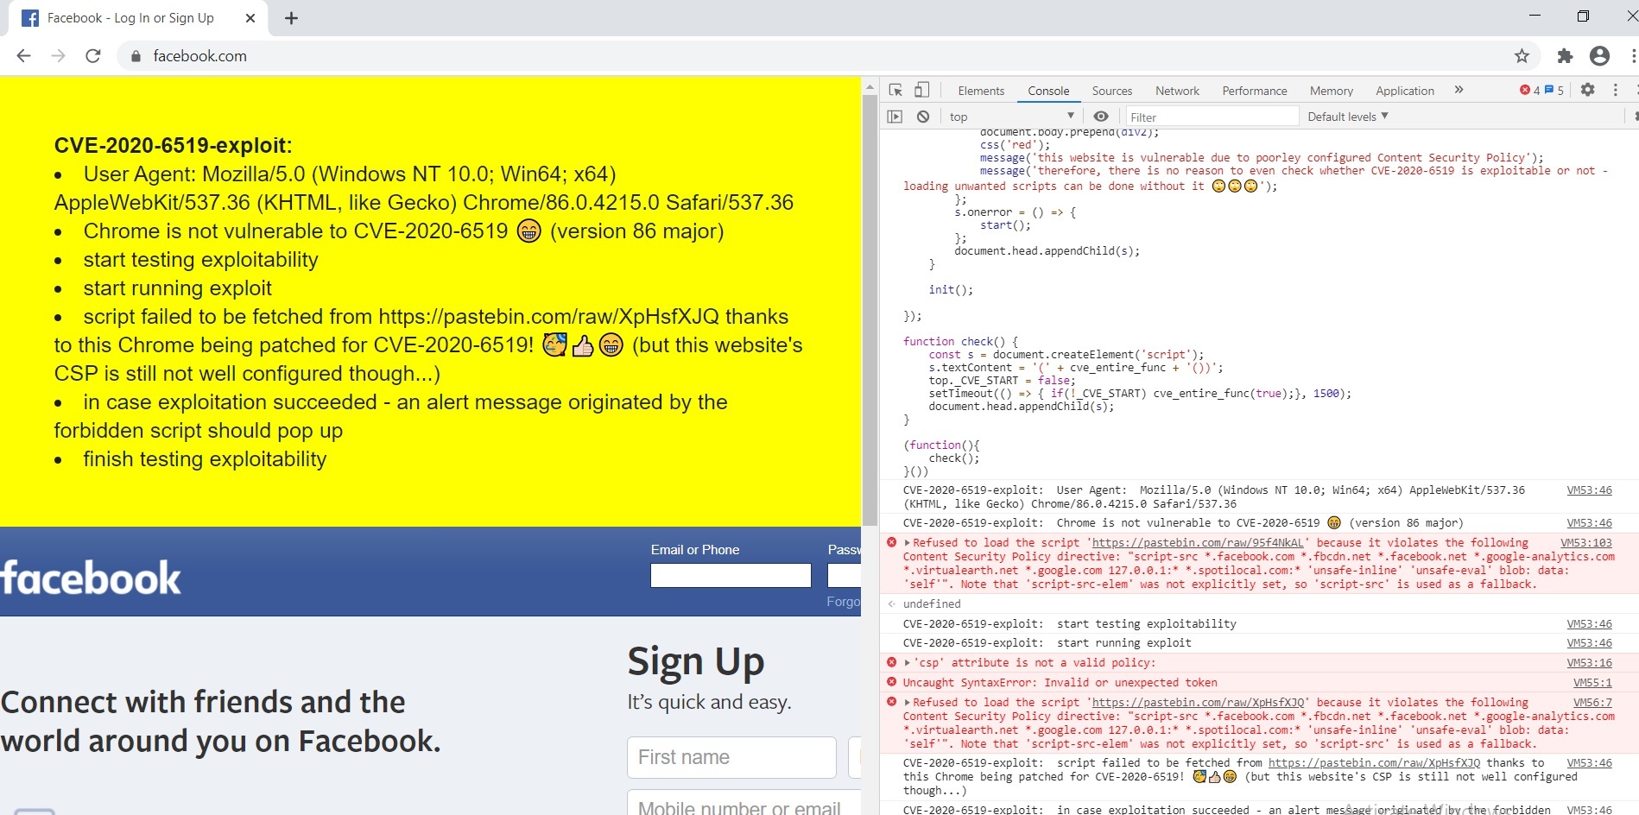
Task: Open source link VM56:7
Action: pos(1592,703)
